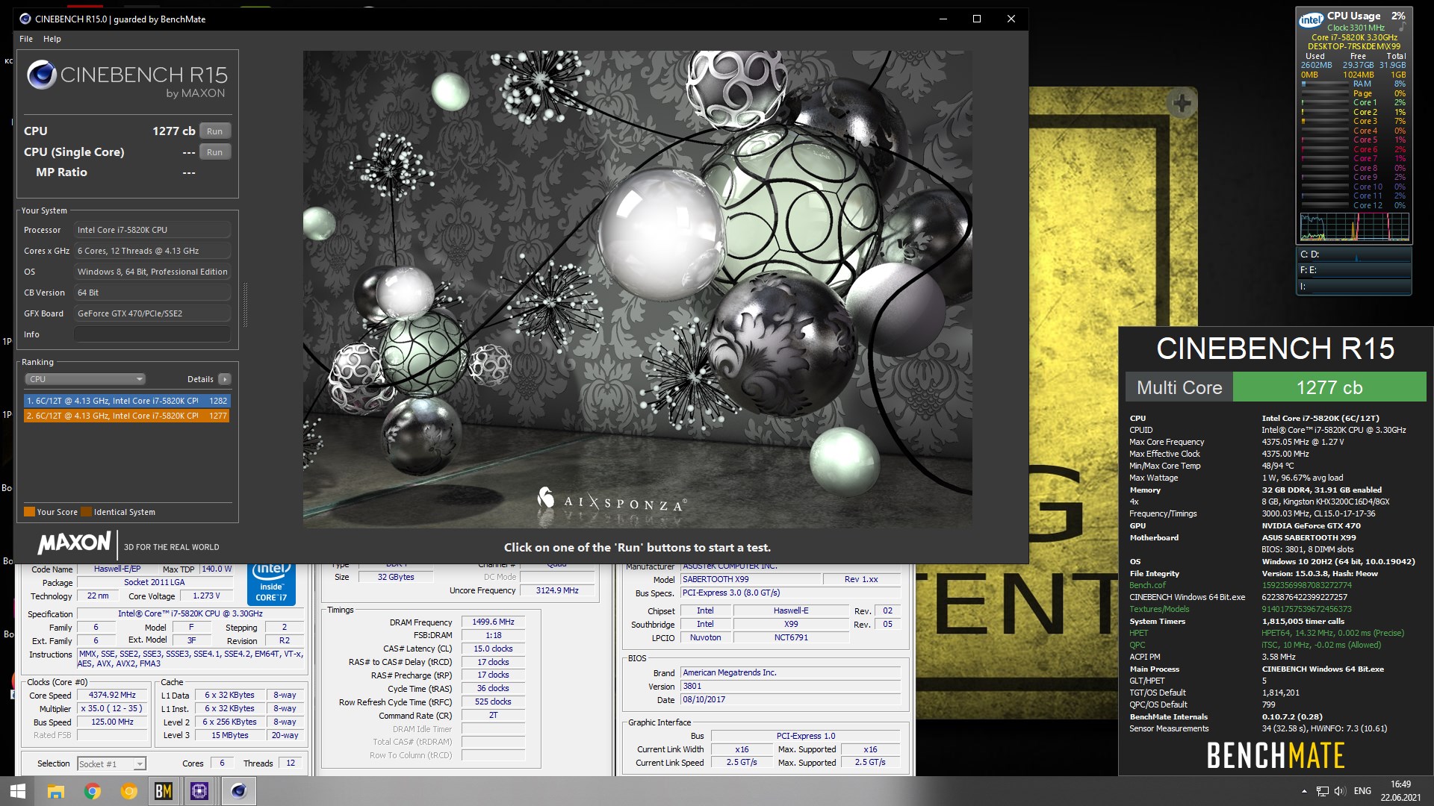Click the Package value Socket 2011 LGA
The image size is (1434, 806).
click(x=155, y=583)
